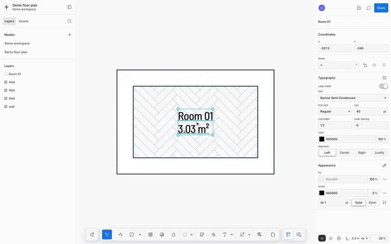The image size is (391, 244).
Task: Click the user avatar D
Action: click(322, 8)
